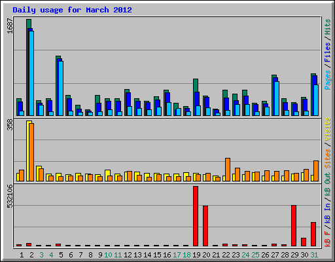Screen dimensions: 335x262
Task: Click the tallest green hits bar for day 2
Action: click(28, 67)
